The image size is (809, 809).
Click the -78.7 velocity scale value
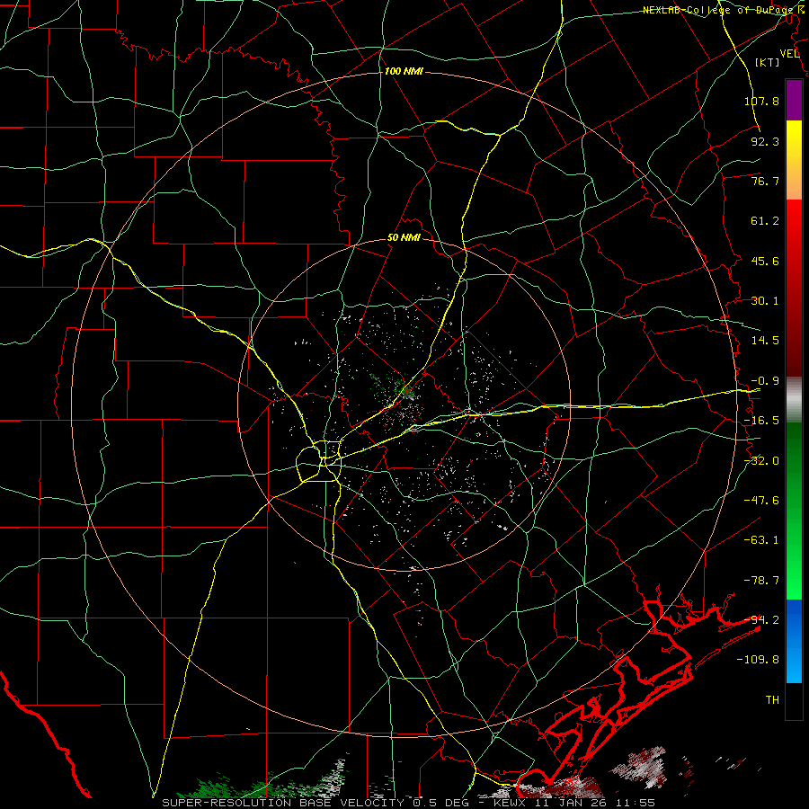tap(761, 581)
